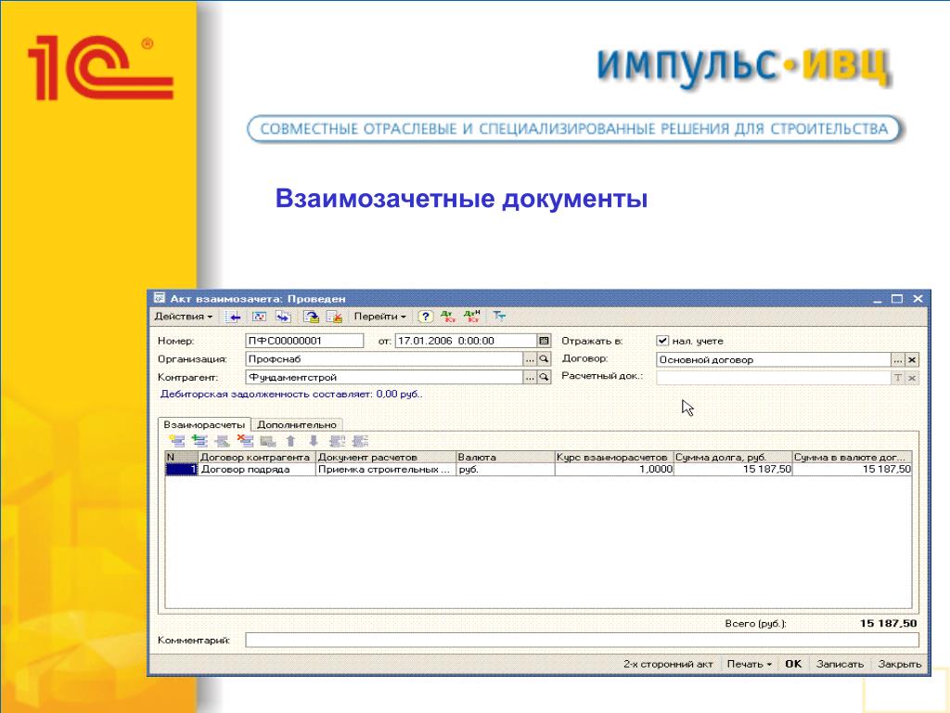Screen dimensions: 950x713
Task: Switch to the Взаиморасчеты tab
Action: pos(204,424)
